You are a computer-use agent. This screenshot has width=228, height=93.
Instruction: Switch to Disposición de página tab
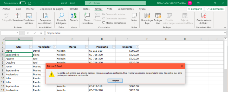(x=51, y=9)
